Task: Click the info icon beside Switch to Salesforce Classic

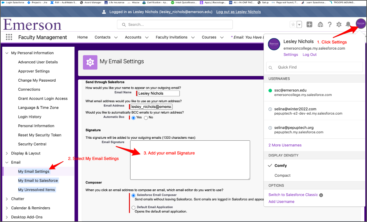Action: pos(321,195)
